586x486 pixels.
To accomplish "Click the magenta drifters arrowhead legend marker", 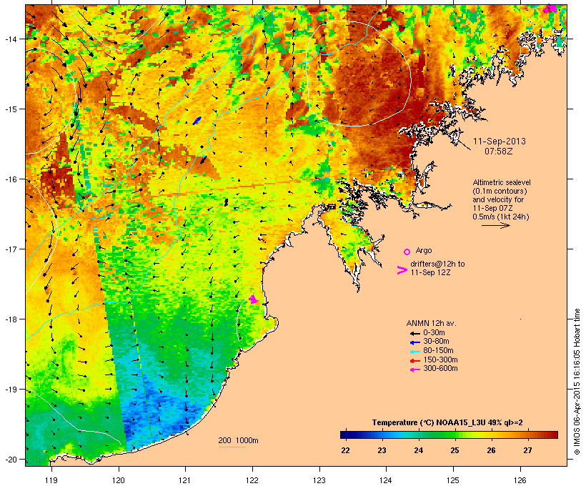I will coord(402,270).
